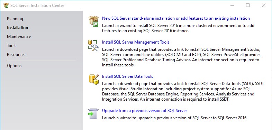Open Install SQL Server Data Tools link

pos(127,76)
